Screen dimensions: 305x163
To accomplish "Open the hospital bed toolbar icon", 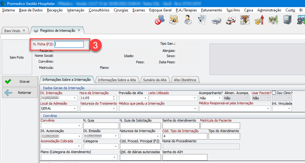I will pos(216,21).
